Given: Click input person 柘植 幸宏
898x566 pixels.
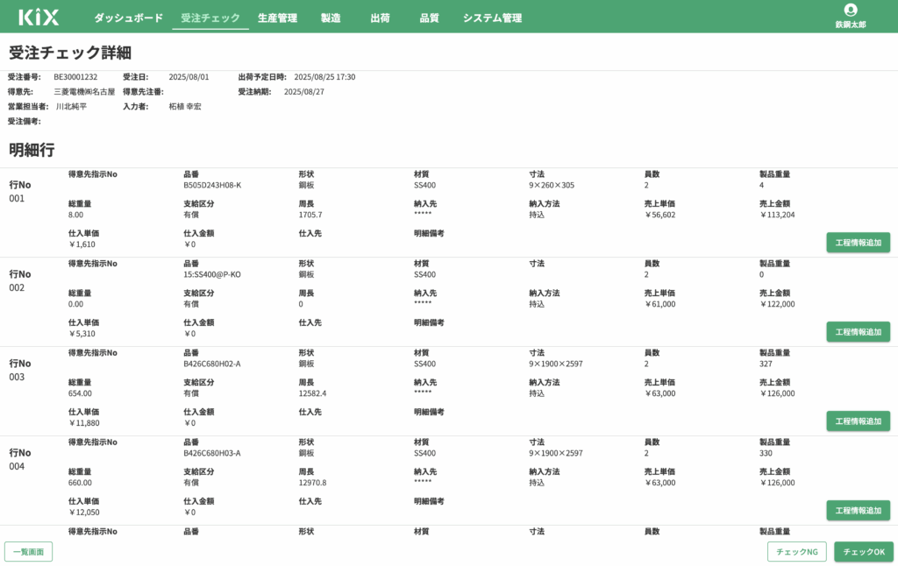Looking at the screenshot, I should 185,106.
